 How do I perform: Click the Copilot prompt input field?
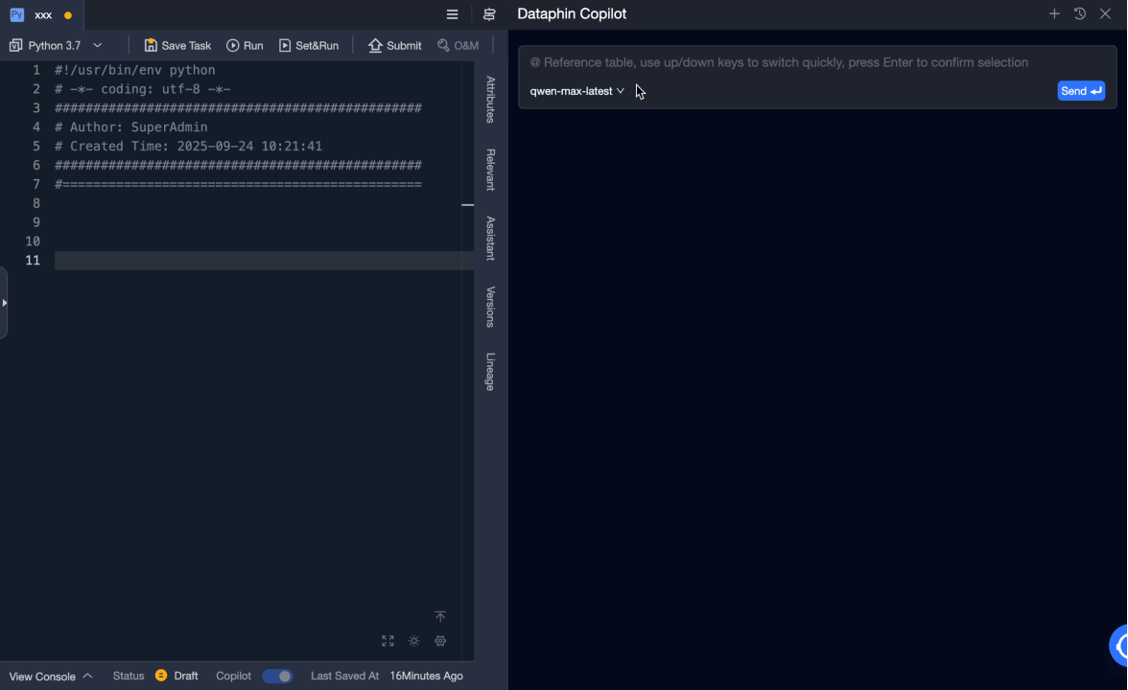[x=817, y=62]
